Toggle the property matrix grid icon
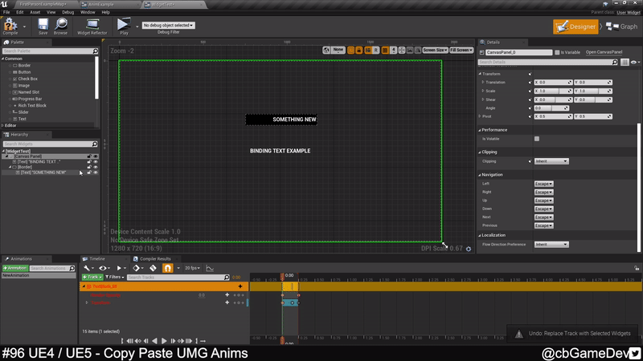 (x=625, y=63)
